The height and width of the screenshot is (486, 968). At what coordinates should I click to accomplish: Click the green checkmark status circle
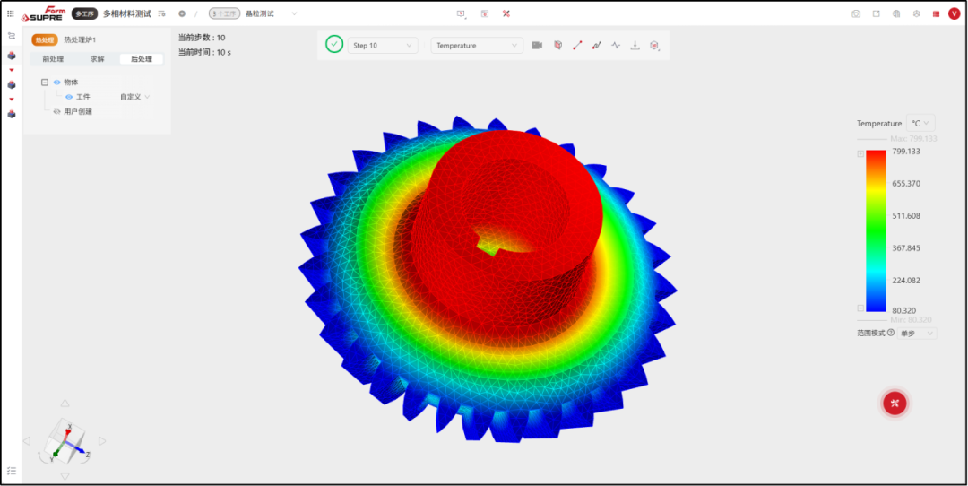point(334,45)
